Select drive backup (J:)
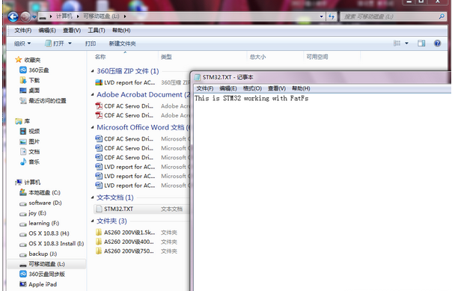The height and width of the screenshot is (291, 452). coord(38,254)
